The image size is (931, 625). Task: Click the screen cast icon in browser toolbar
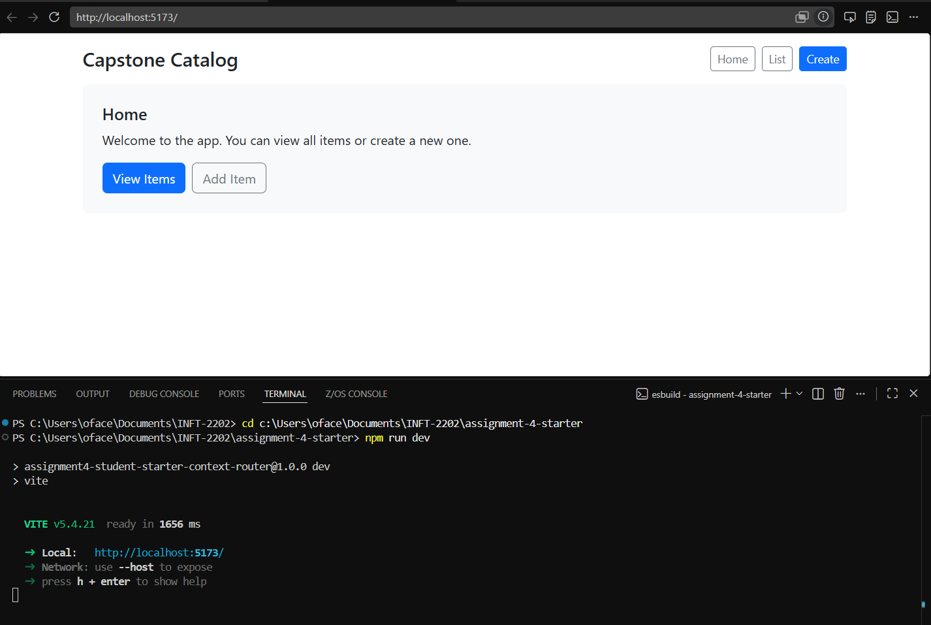click(849, 18)
